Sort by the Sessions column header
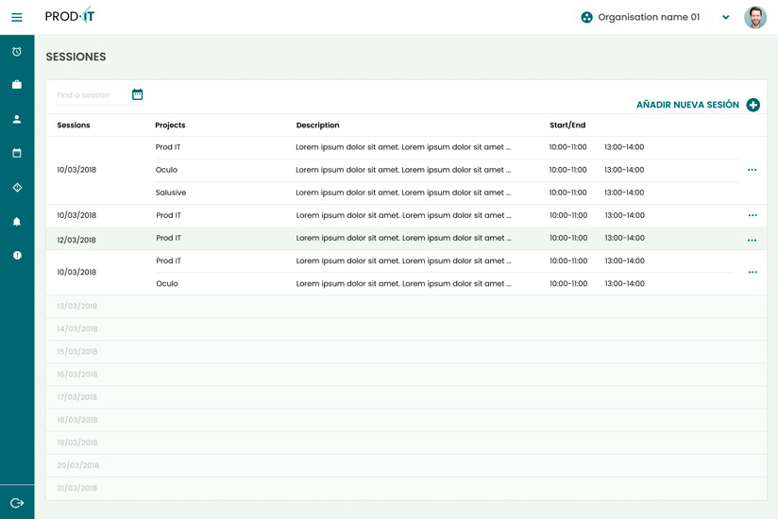Screen dimensions: 778x519 [x=74, y=126]
